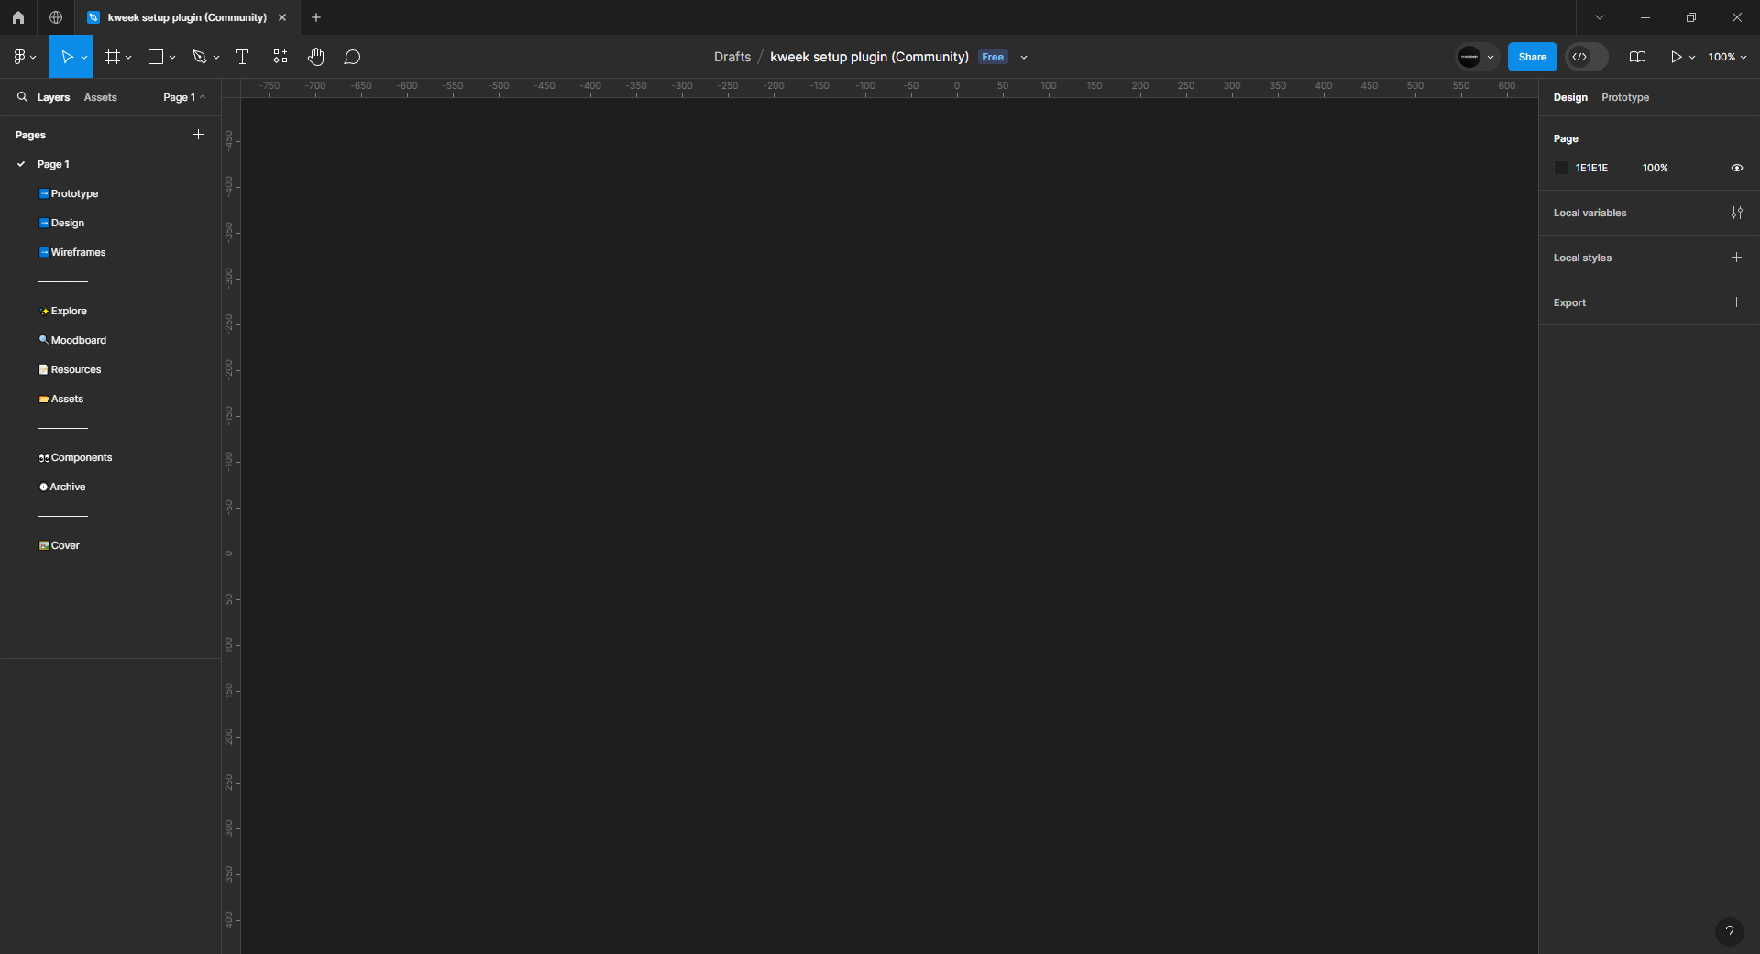Image resolution: width=1760 pixels, height=954 pixels.
Task: Open the zoom level dropdown
Action: pyautogui.click(x=1727, y=57)
